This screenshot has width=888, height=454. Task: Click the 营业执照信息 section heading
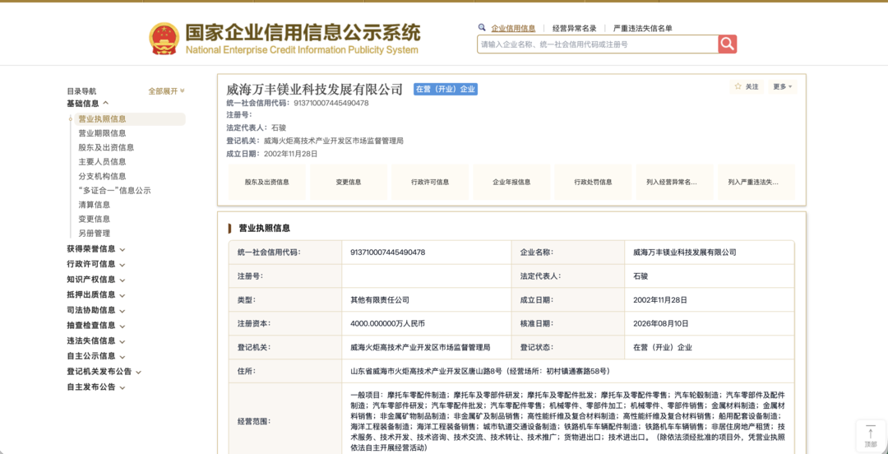[x=264, y=229]
